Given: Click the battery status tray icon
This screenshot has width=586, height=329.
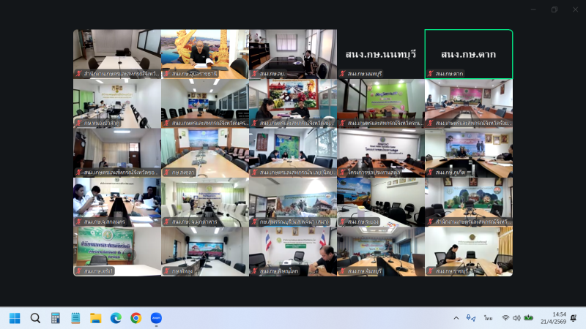Looking at the screenshot, I should pos(528,318).
